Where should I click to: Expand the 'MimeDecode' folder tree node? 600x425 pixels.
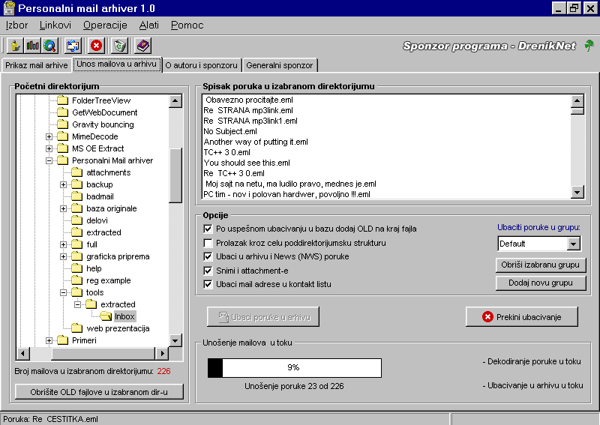(49, 136)
